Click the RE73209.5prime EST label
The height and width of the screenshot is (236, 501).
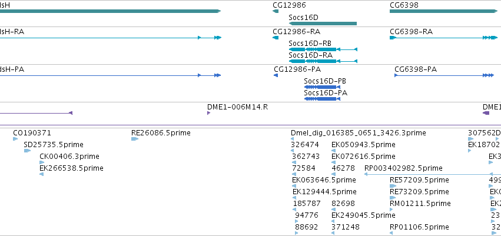click(420, 192)
